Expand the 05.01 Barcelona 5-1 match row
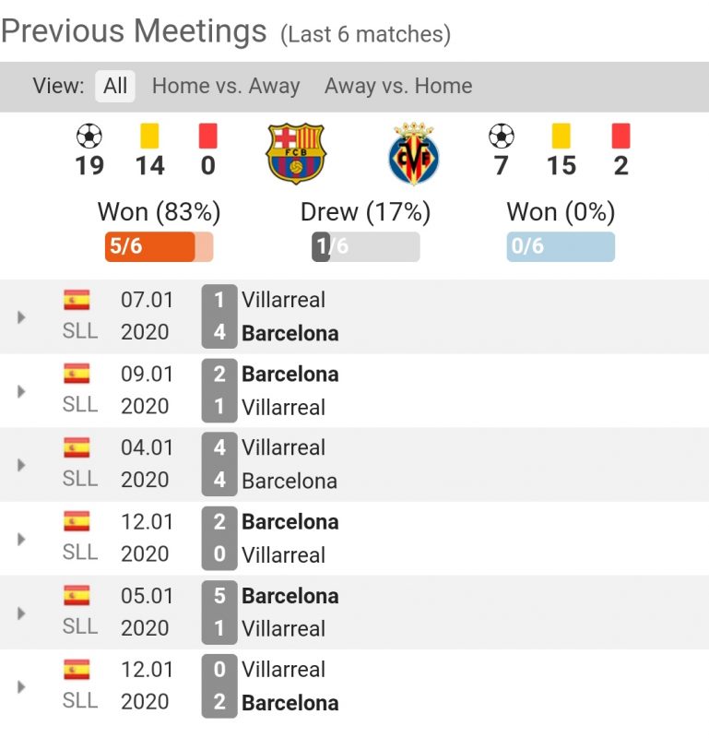This screenshot has width=709, height=738. click(x=21, y=613)
